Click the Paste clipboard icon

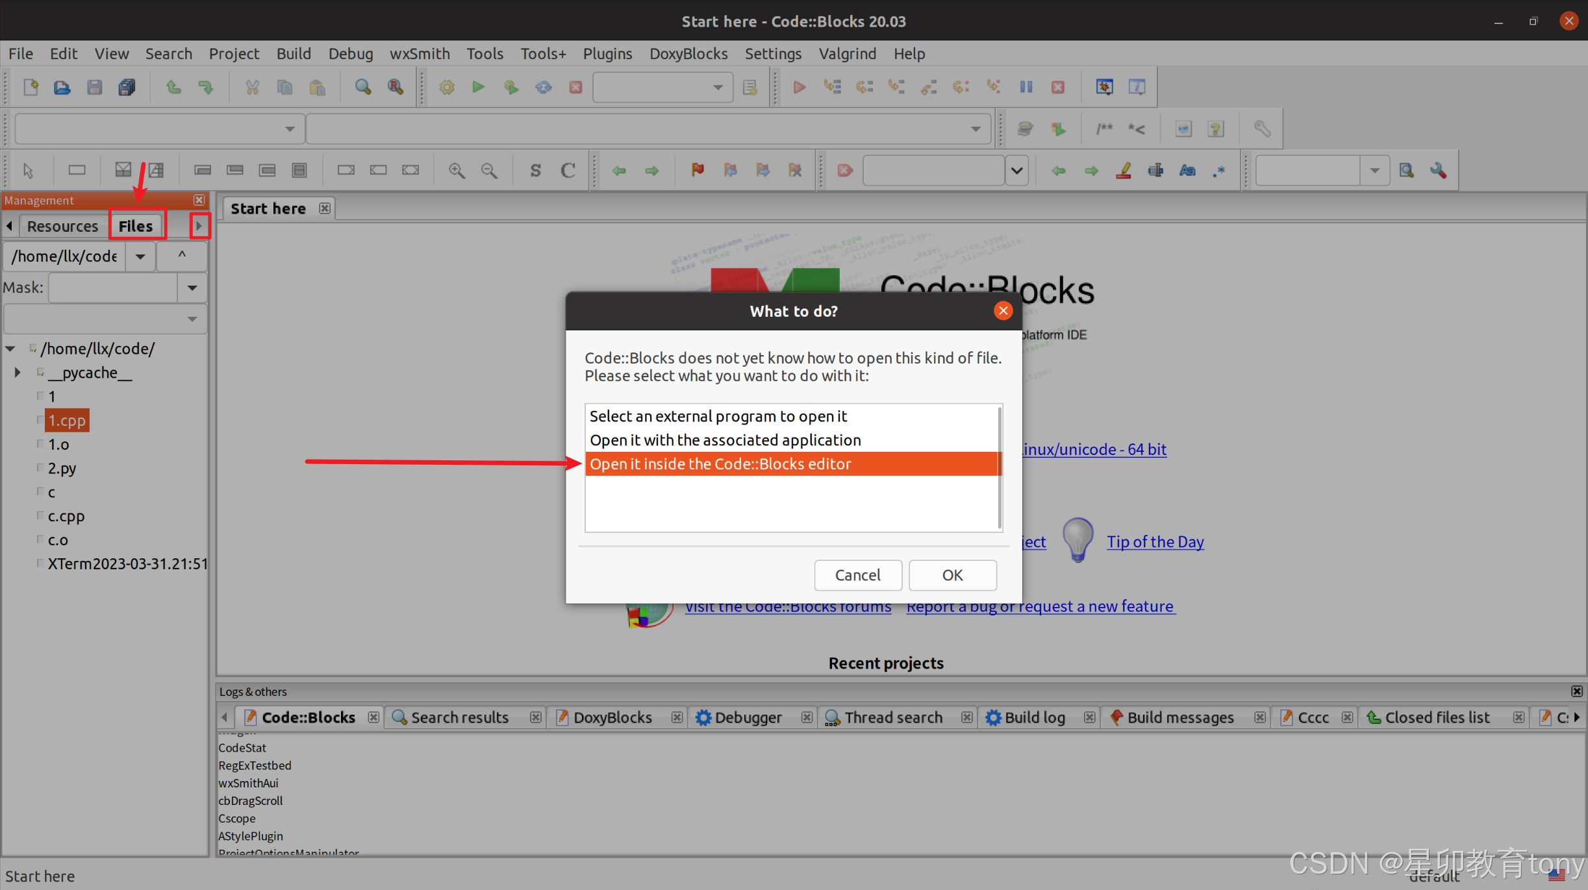317,87
